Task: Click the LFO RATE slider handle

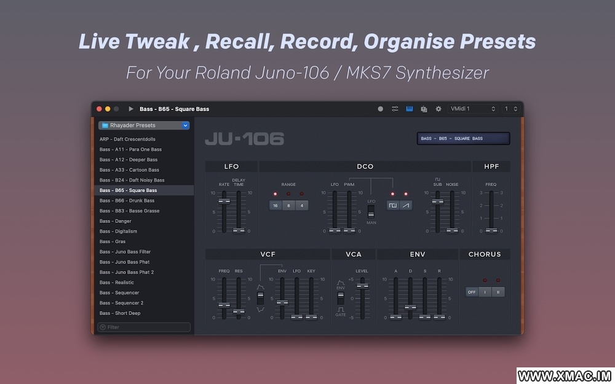Action: click(x=224, y=202)
